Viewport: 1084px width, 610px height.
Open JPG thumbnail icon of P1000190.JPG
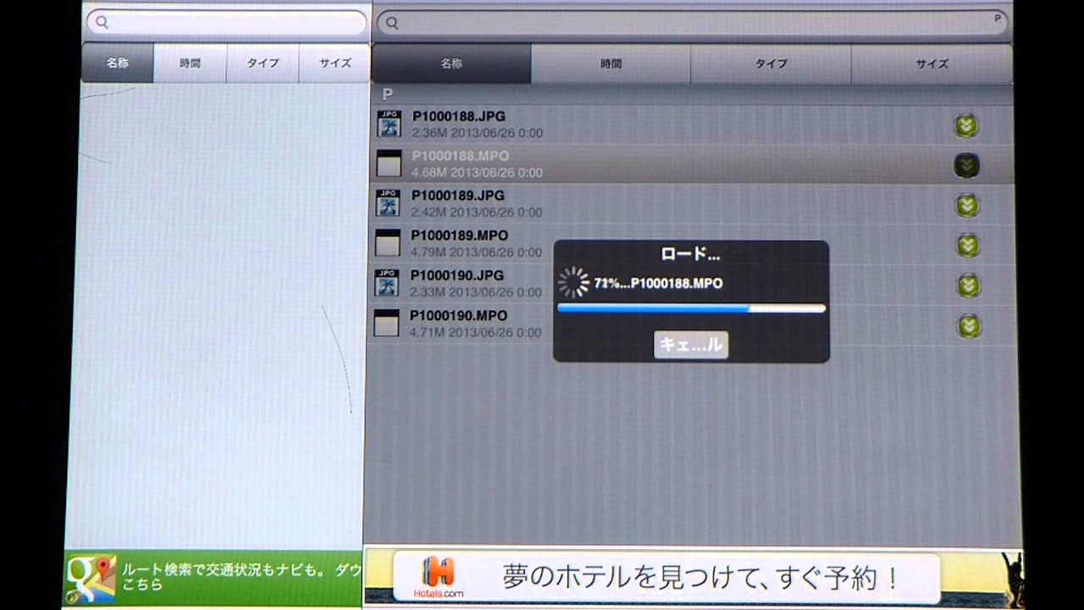[x=387, y=283]
